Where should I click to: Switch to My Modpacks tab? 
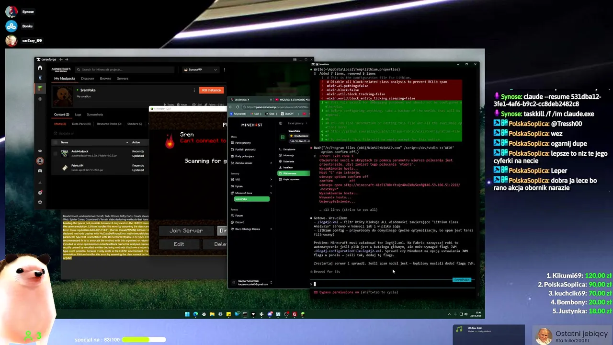65,79
